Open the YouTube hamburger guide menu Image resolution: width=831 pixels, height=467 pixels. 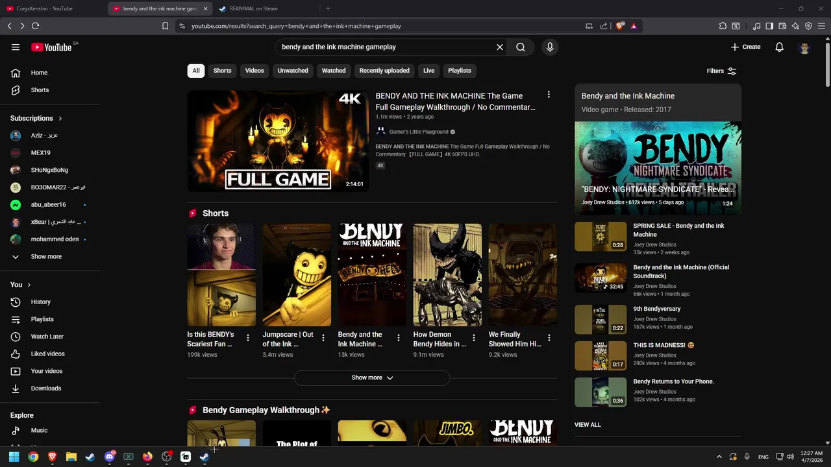16,47
